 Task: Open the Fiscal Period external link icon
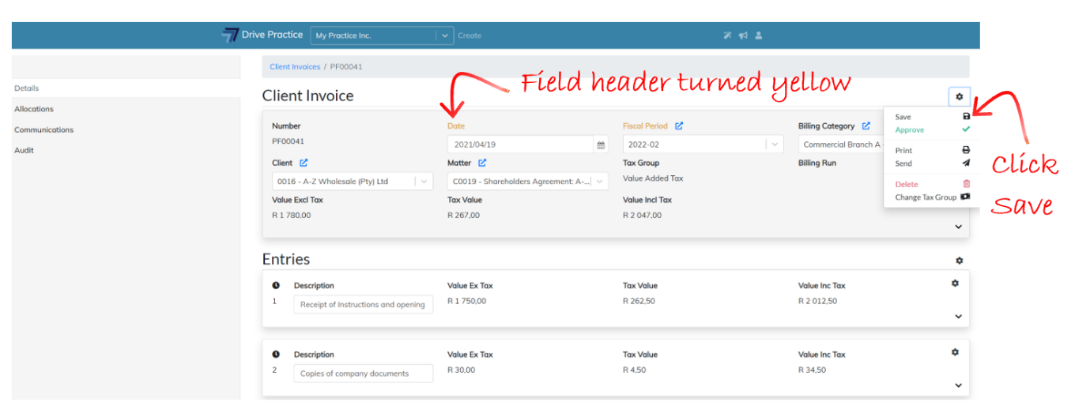click(678, 126)
